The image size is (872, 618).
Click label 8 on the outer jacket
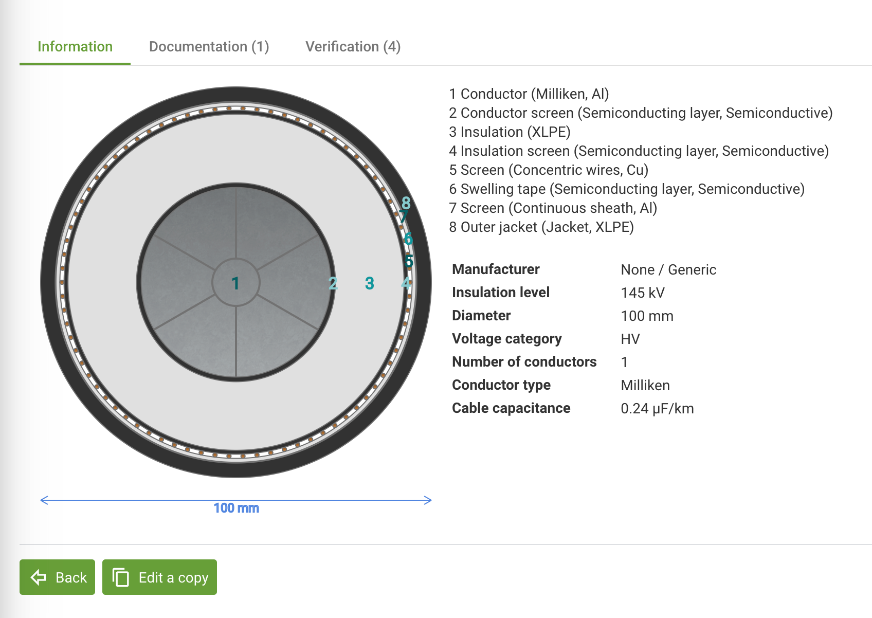click(x=406, y=203)
